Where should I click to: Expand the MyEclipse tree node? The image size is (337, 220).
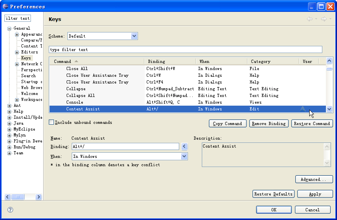click(9, 129)
